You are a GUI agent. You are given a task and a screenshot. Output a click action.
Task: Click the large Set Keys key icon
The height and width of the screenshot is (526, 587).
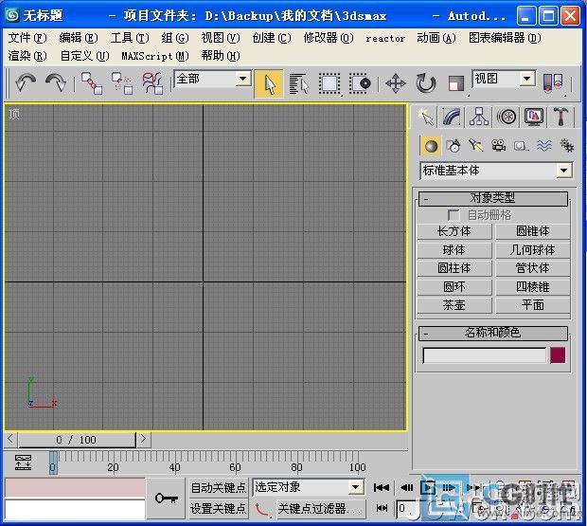tap(166, 499)
